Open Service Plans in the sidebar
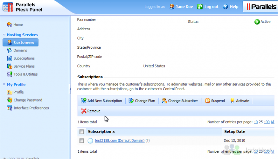278x159 pixels. click(24, 66)
